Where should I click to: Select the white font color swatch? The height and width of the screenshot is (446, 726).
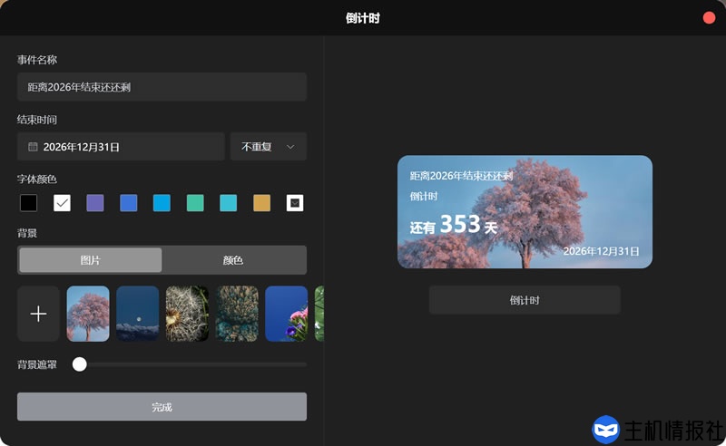click(62, 203)
